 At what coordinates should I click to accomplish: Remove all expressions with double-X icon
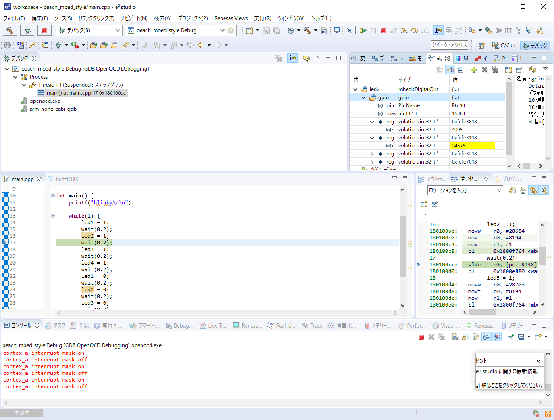point(494,70)
